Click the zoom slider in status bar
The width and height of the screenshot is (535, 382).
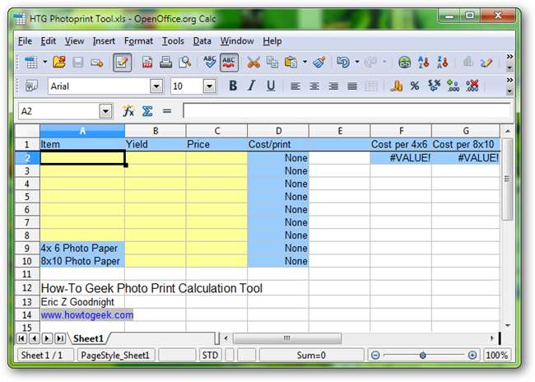(x=423, y=356)
